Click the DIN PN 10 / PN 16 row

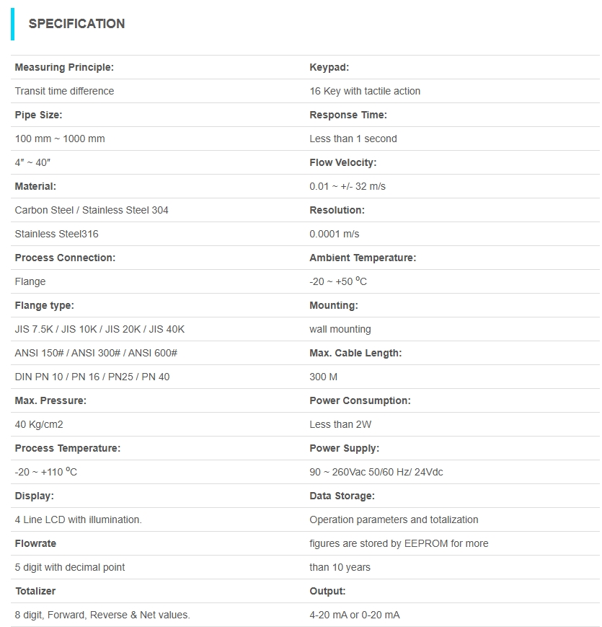(x=92, y=377)
